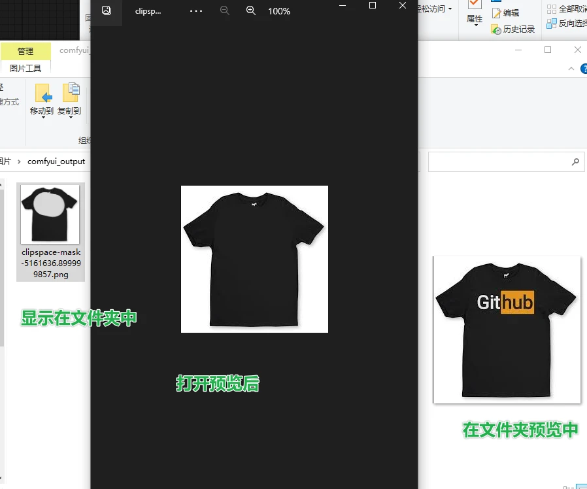Expand the 轻松访问 dropdown
Viewport: 587px width, 489px height.
tap(450, 9)
